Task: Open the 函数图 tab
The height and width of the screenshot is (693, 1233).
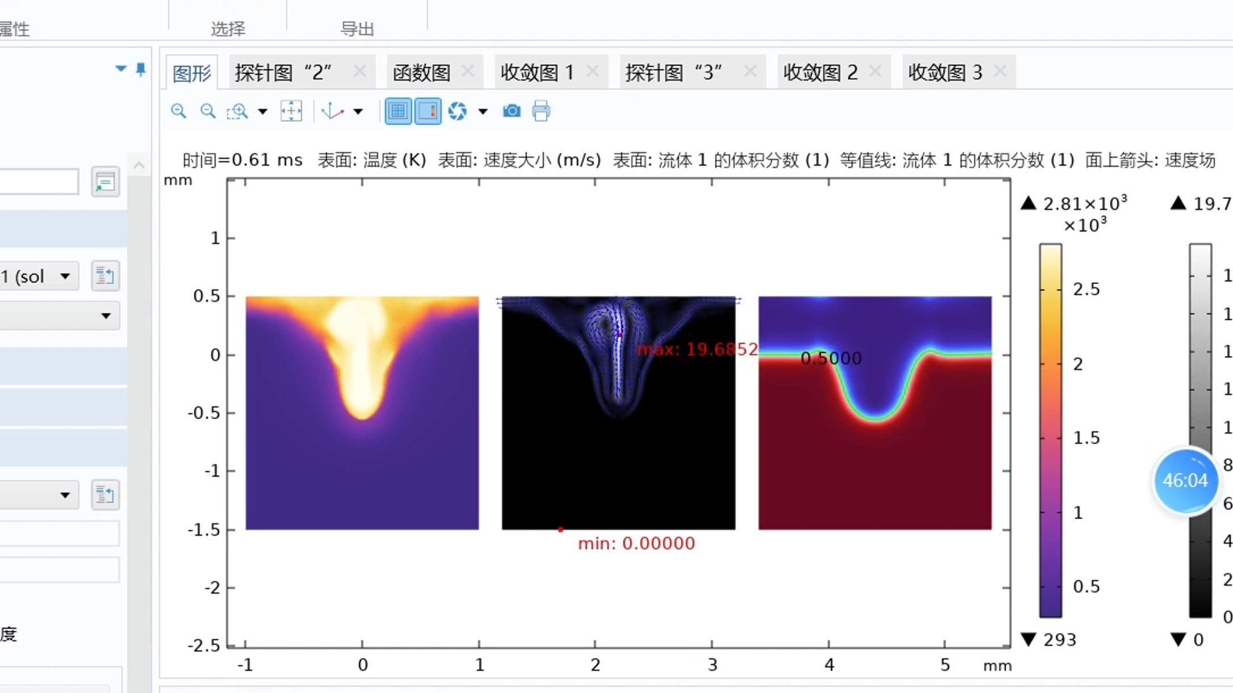Action: 421,73
